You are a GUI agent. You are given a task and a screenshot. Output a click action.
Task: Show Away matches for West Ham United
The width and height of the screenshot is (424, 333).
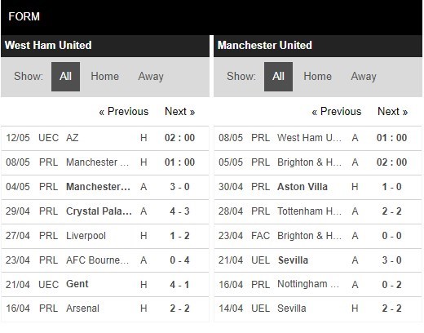coord(151,76)
